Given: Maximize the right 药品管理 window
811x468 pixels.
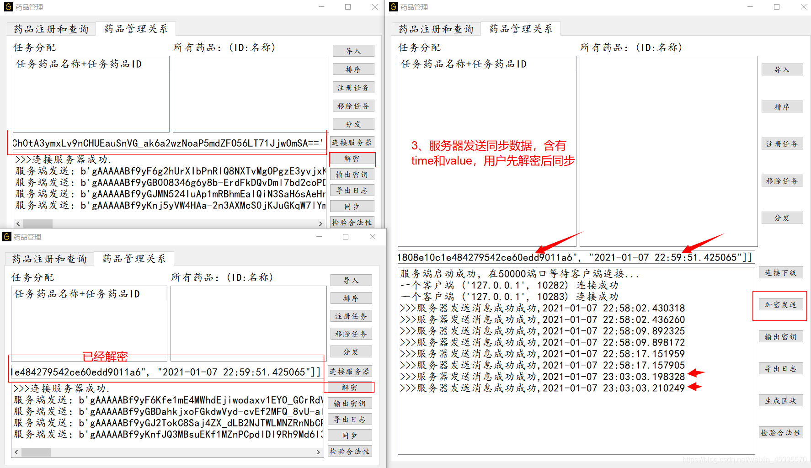Looking at the screenshot, I should pos(777,7).
